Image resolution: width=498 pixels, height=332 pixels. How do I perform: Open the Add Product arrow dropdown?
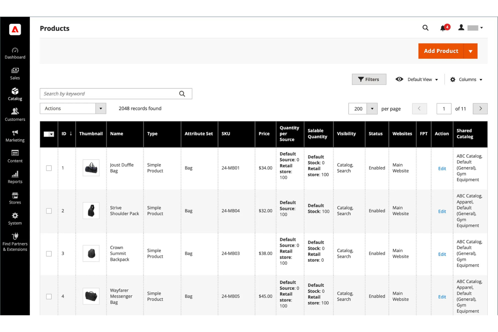tap(470, 51)
